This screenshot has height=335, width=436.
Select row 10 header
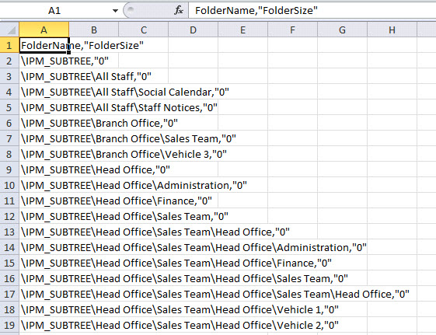(9, 185)
